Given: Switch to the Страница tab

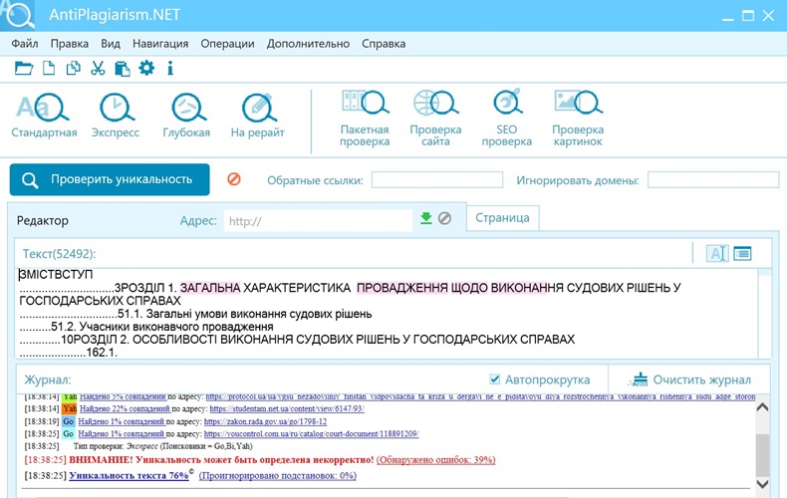Looking at the screenshot, I should point(502,218).
